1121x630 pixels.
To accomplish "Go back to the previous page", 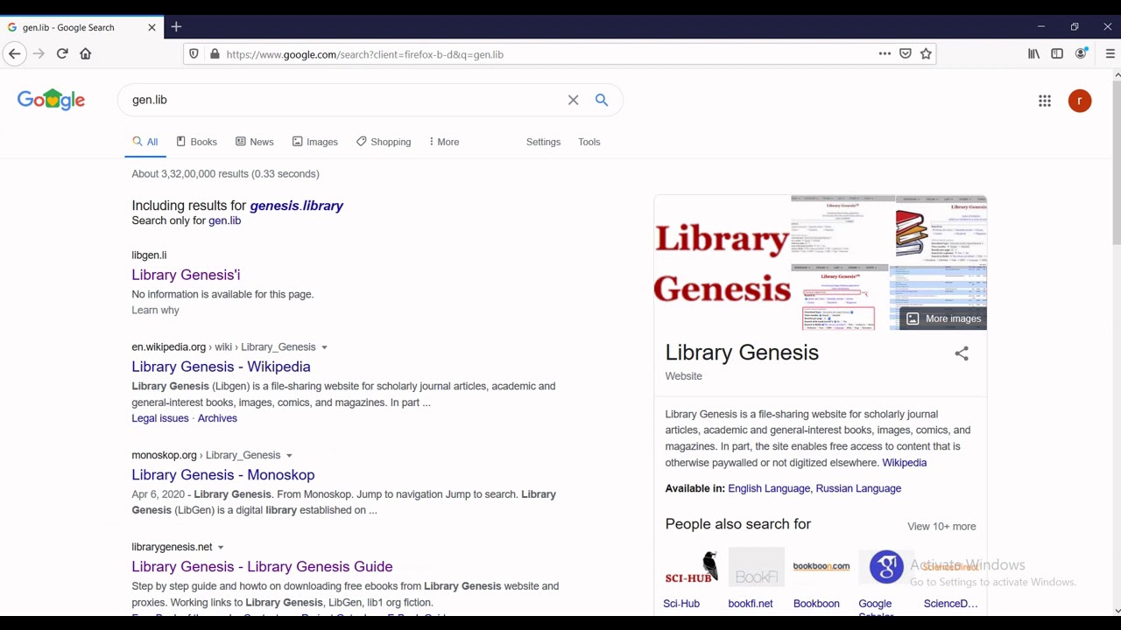I will tap(15, 53).
